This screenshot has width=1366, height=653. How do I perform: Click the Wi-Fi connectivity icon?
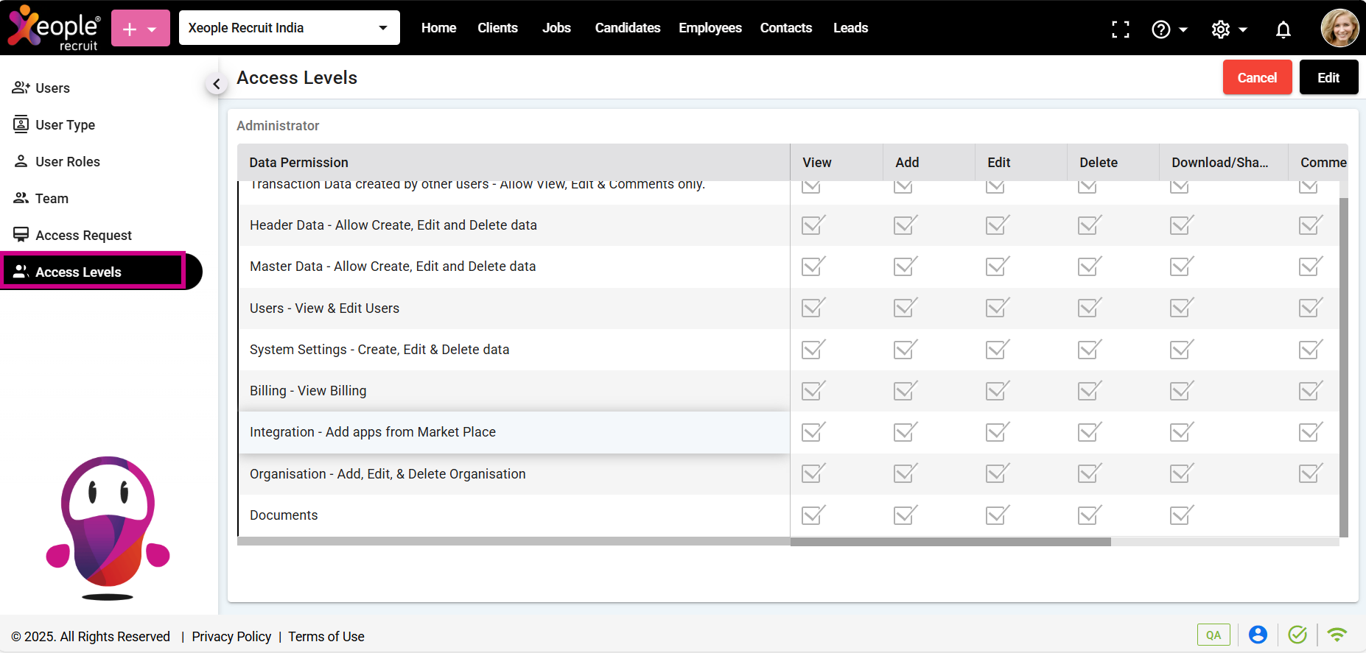[x=1337, y=635]
